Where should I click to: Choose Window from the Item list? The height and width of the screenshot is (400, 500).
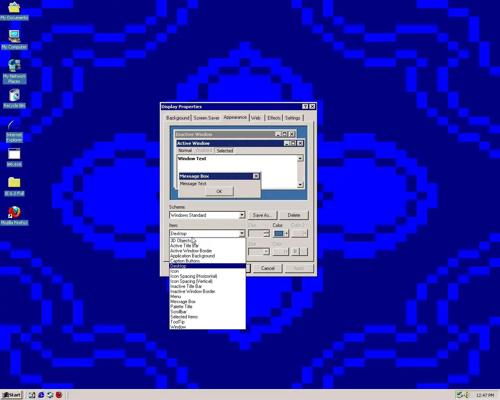coord(207,327)
